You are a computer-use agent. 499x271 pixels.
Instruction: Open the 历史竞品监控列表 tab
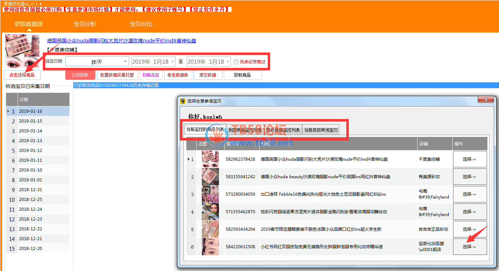tap(283, 130)
